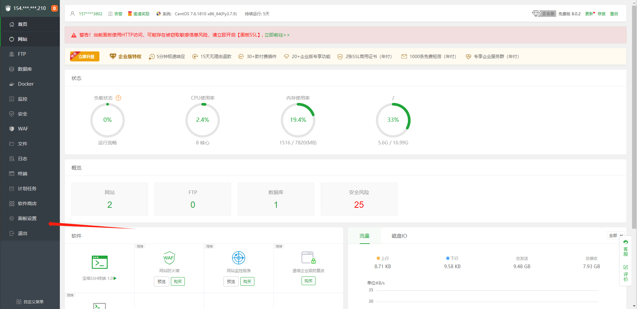Screen dimensions: 637x309
Task: Click the 终端 terminal icon in sidebar
Action: pos(12,174)
